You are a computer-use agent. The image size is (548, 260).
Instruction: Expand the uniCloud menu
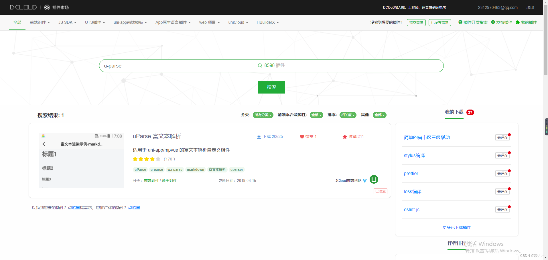click(x=238, y=22)
